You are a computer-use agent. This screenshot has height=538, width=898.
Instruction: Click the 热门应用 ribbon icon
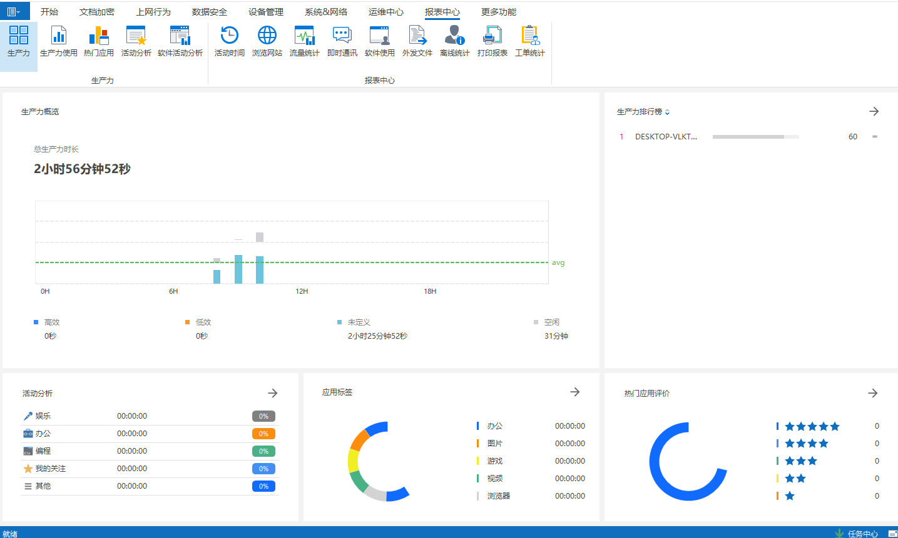(99, 41)
